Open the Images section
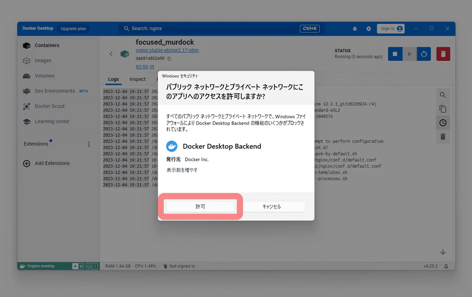Screen dimensions: 472x297 [x=42, y=61]
